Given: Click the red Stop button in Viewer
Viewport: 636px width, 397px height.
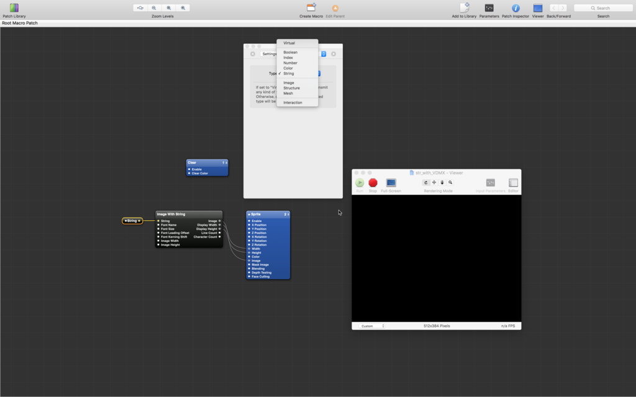Looking at the screenshot, I should [373, 183].
